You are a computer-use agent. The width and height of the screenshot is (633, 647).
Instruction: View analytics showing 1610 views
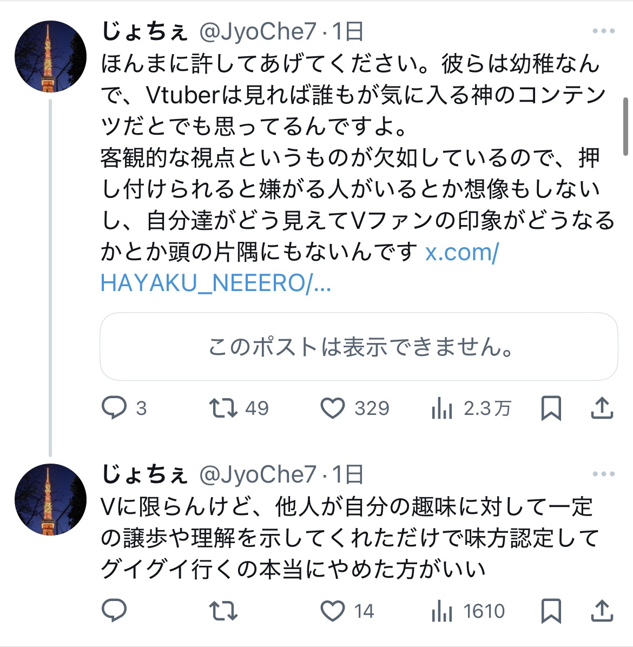click(442, 611)
